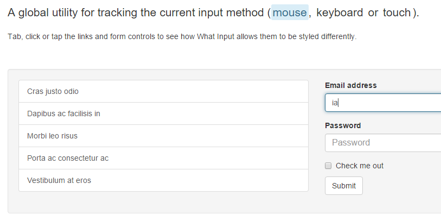Image resolution: width=441 pixels, height=221 pixels.
Task: Focus the Email address field containing 'ia'
Action: pos(382,103)
